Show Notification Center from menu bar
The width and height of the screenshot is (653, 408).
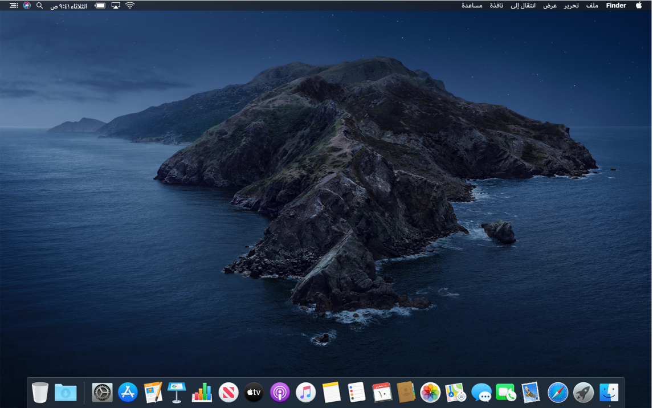pos(14,6)
